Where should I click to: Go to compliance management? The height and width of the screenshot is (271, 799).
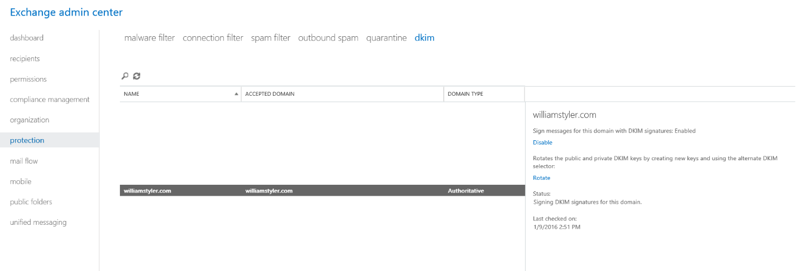pos(50,100)
